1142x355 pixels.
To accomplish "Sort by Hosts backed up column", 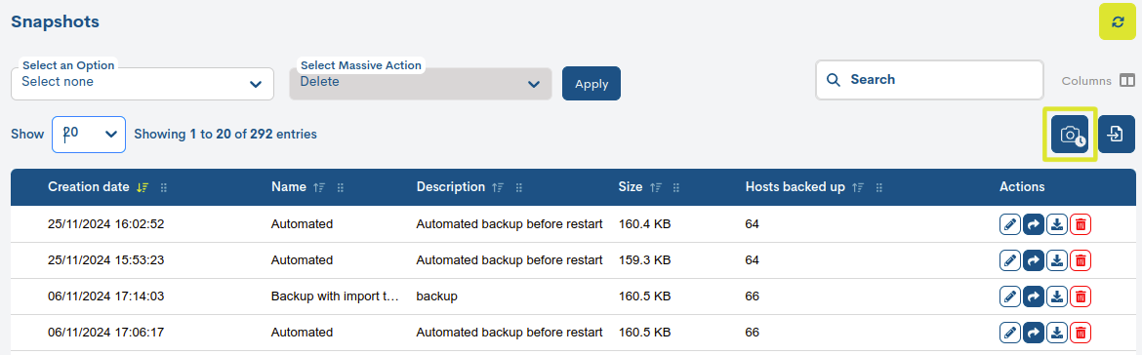I will point(857,187).
